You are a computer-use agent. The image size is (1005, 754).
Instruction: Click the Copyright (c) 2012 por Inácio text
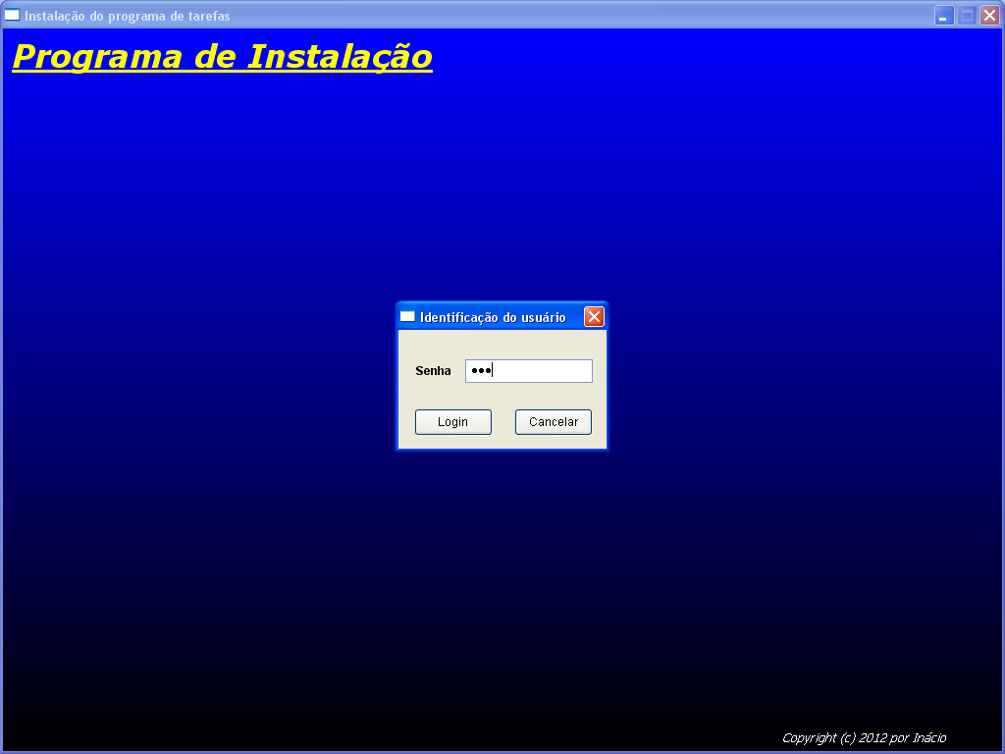click(864, 738)
